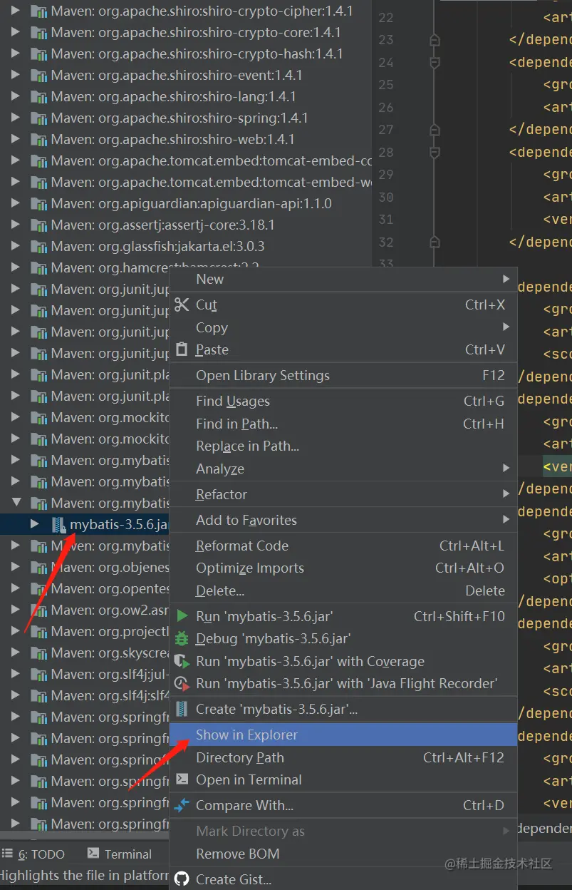Expand the shiro-spring:1.4.1 library node

click(x=16, y=118)
